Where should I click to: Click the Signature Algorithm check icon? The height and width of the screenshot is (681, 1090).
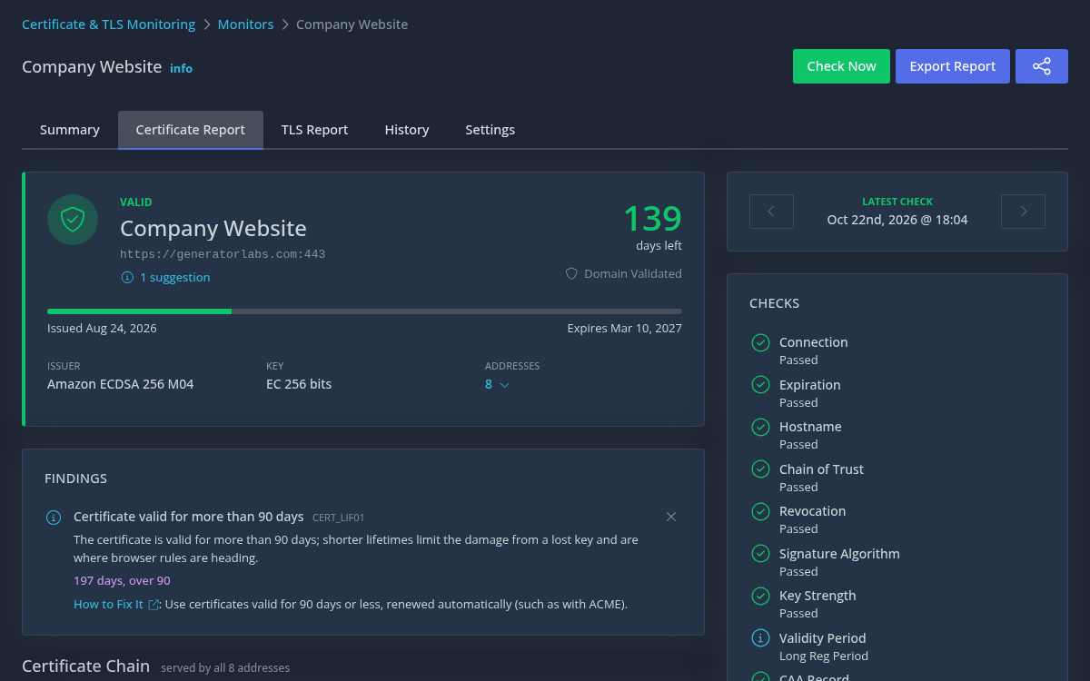pyautogui.click(x=761, y=554)
